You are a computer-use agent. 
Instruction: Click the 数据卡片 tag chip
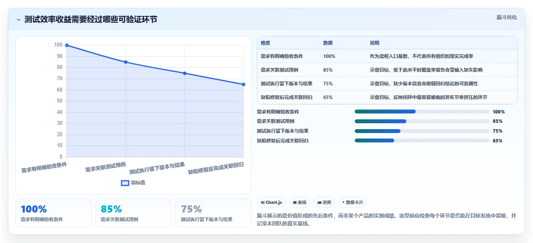coord(353,202)
